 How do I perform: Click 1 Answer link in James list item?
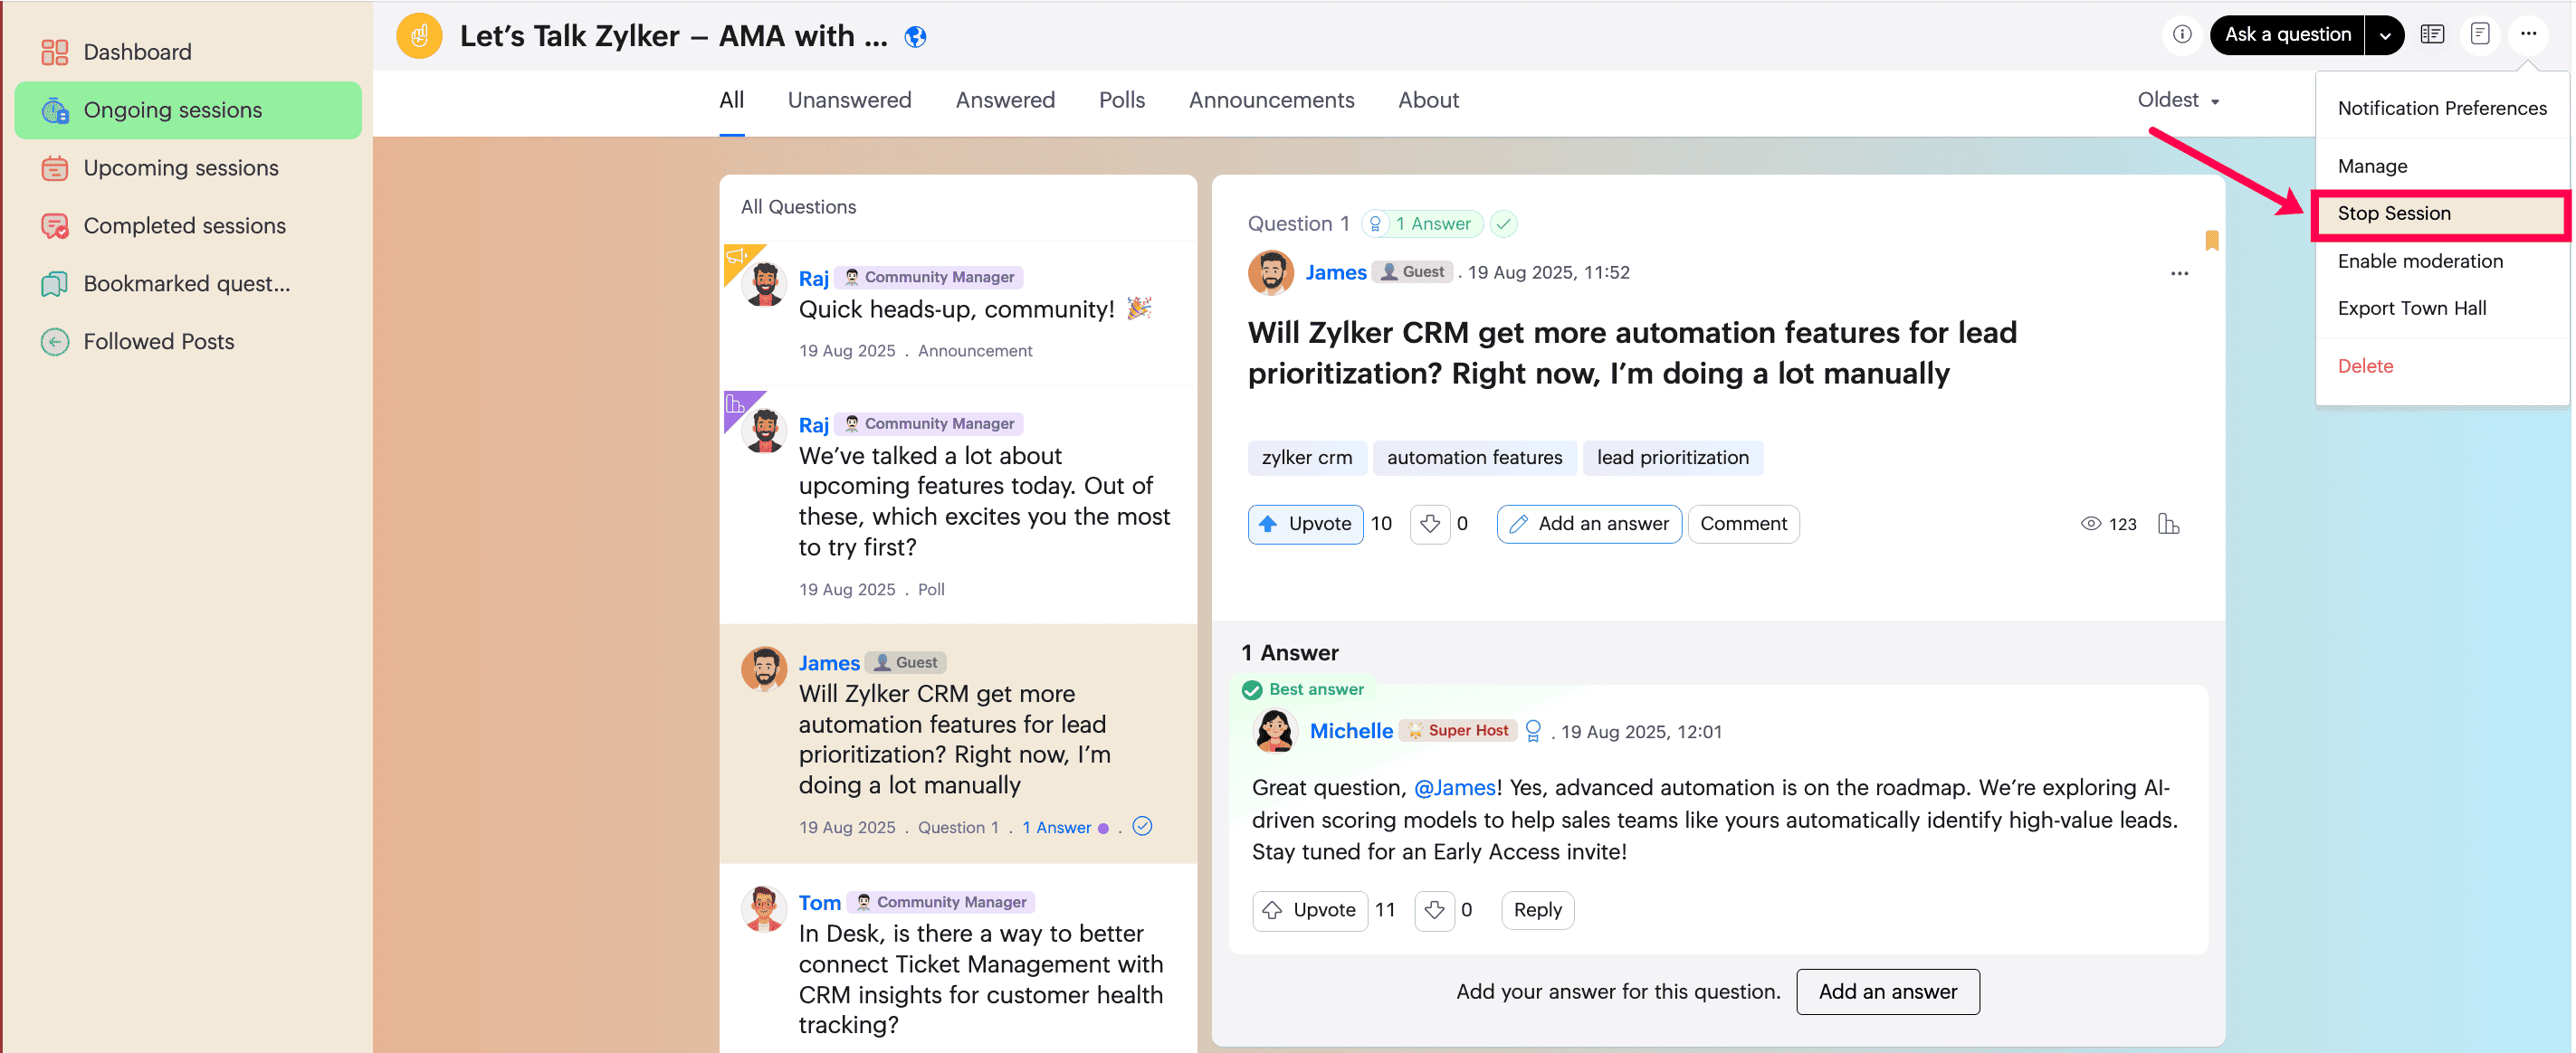(1056, 827)
